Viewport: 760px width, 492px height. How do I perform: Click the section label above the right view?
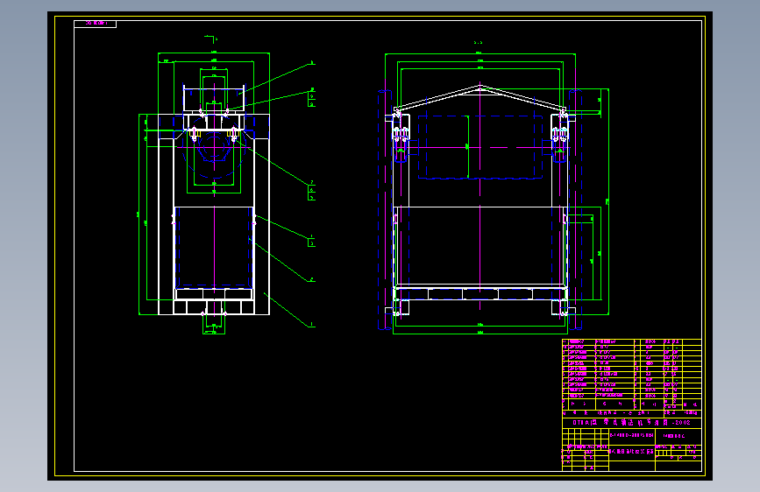point(479,43)
